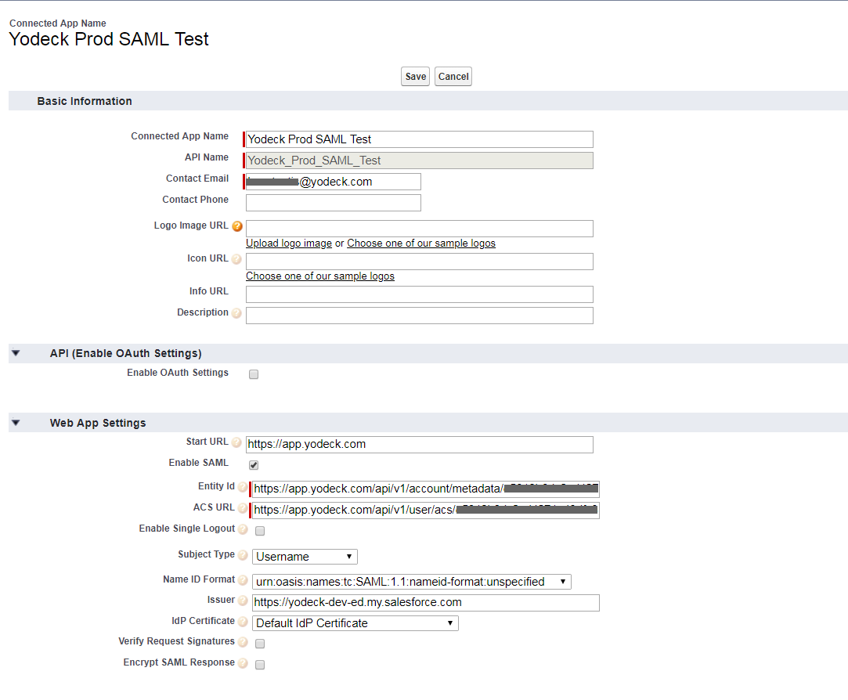Click the Upload logo image link
Viewport: 848px width, 700px height.
[x=289, y=244]
